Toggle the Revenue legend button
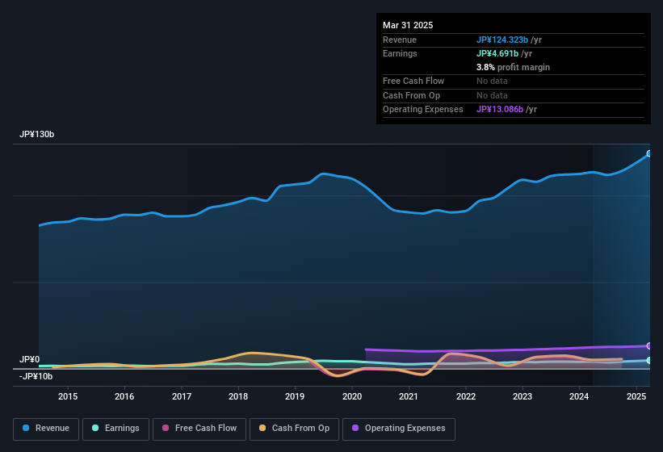663x452 pixels. (46, 429)
